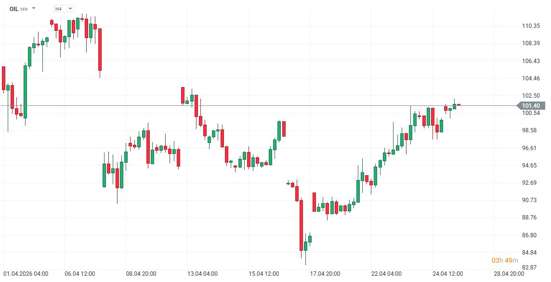Click the 17.04 20:00 time label
Screen dimensions: 551x282
click(326, 274)
